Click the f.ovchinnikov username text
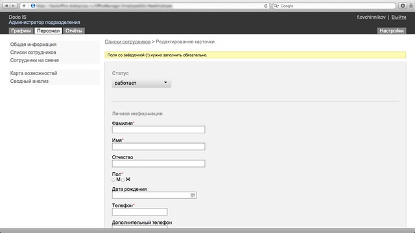415x233 pixels. point(371,17)
